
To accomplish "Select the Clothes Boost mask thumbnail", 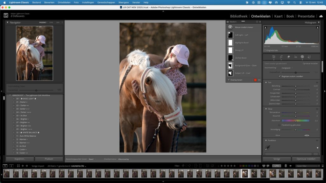I will tap(230, 58).
